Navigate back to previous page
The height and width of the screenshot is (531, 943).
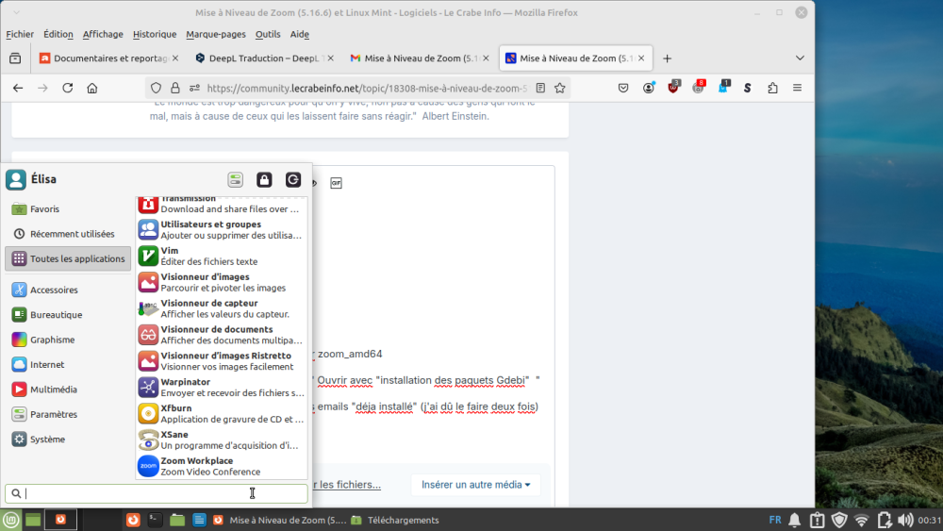[18, 88]
